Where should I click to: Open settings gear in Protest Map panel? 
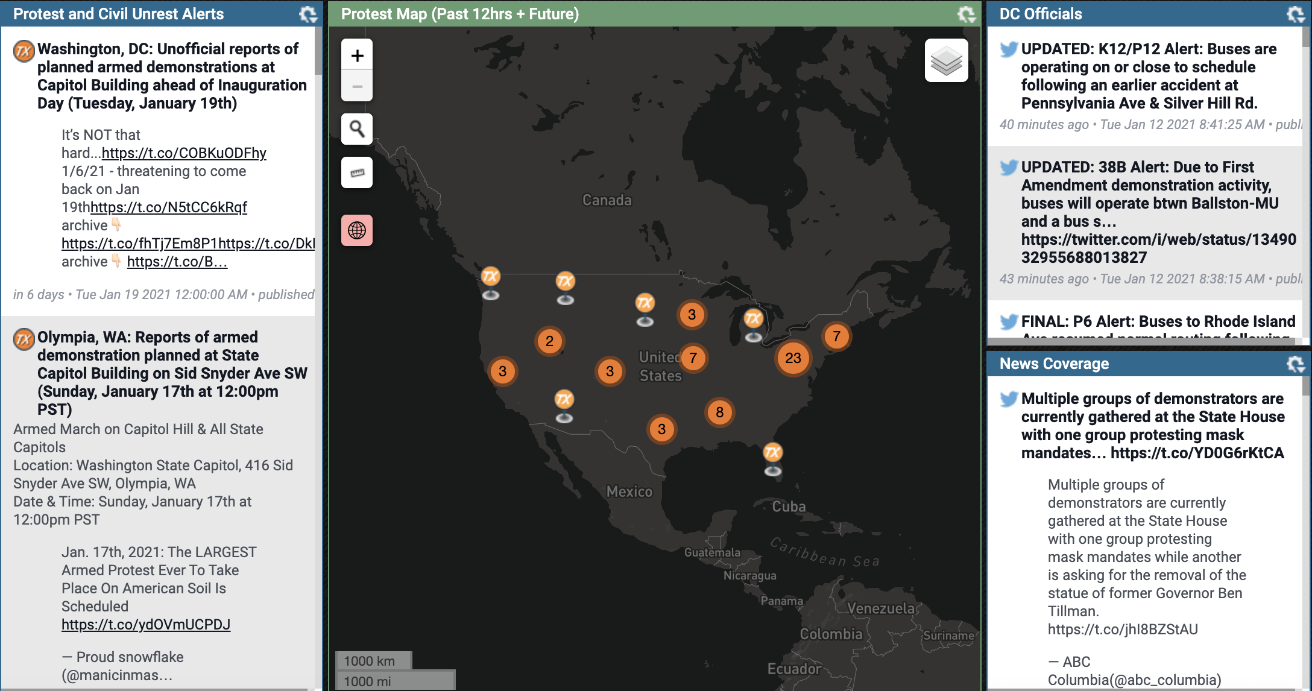point(967,14)
